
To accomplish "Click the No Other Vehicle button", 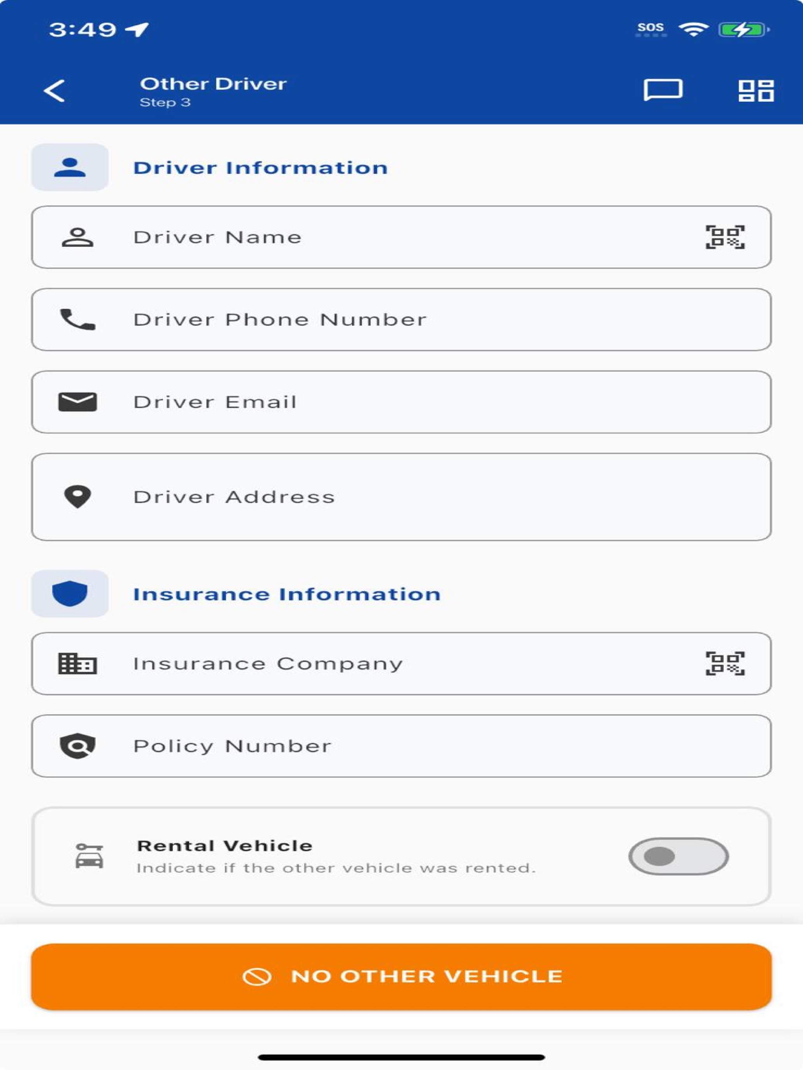I will (x=401, y=977).
